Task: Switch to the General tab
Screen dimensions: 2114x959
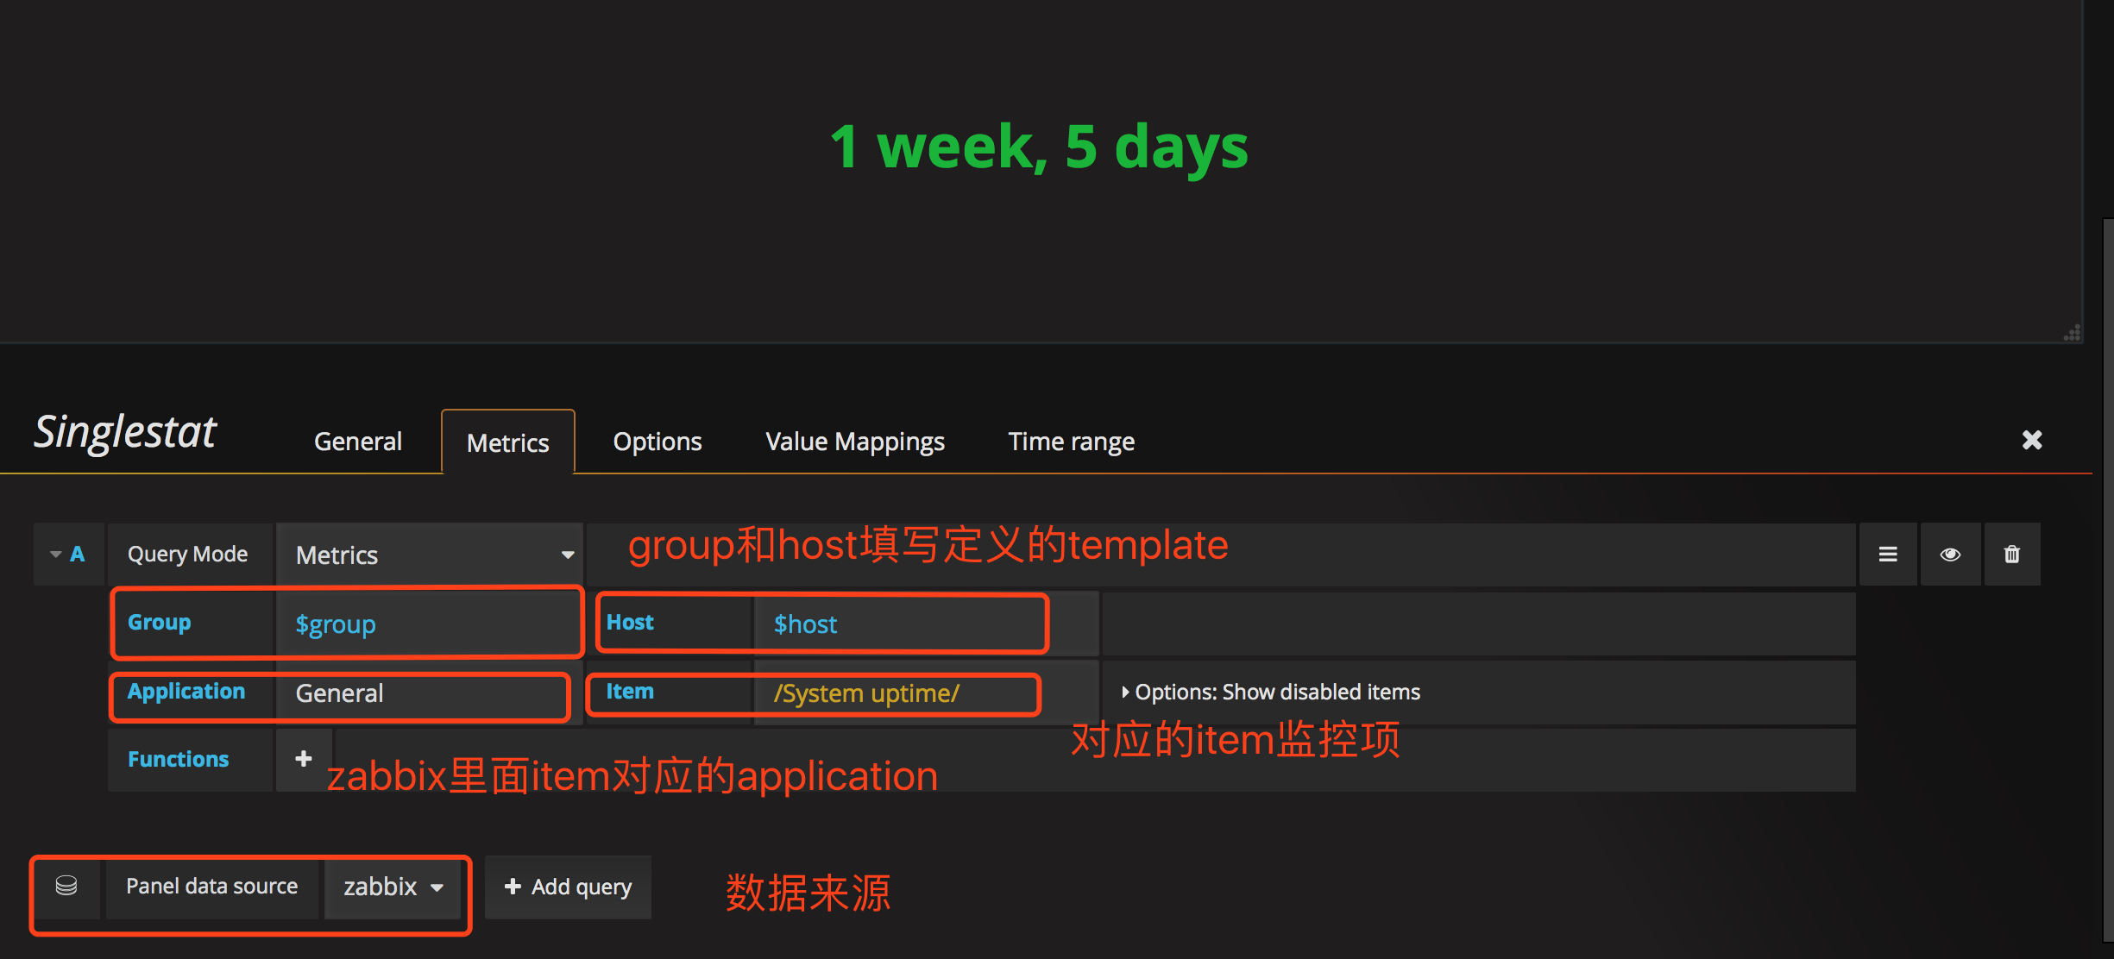Action: [358, 442]
